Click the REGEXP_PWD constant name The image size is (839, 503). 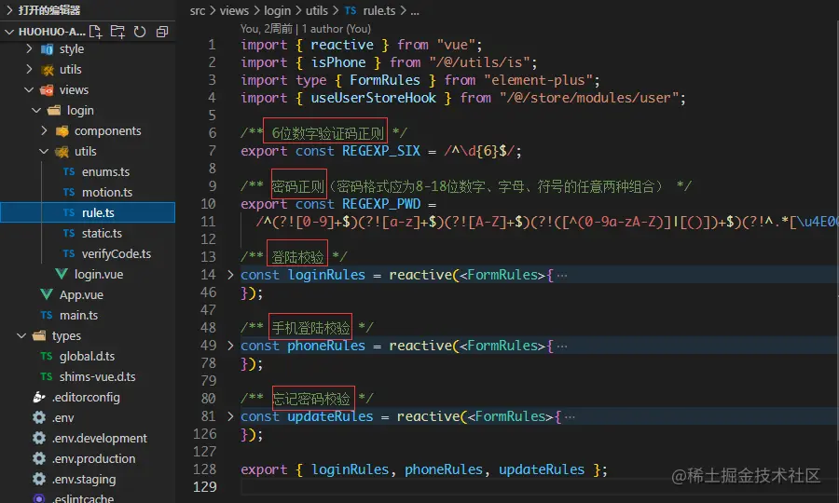[381, 204]
